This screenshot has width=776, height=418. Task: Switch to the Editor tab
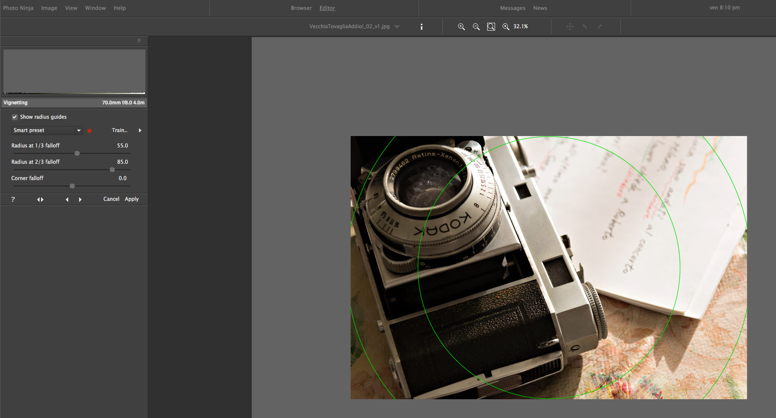[x=327, y=8]
